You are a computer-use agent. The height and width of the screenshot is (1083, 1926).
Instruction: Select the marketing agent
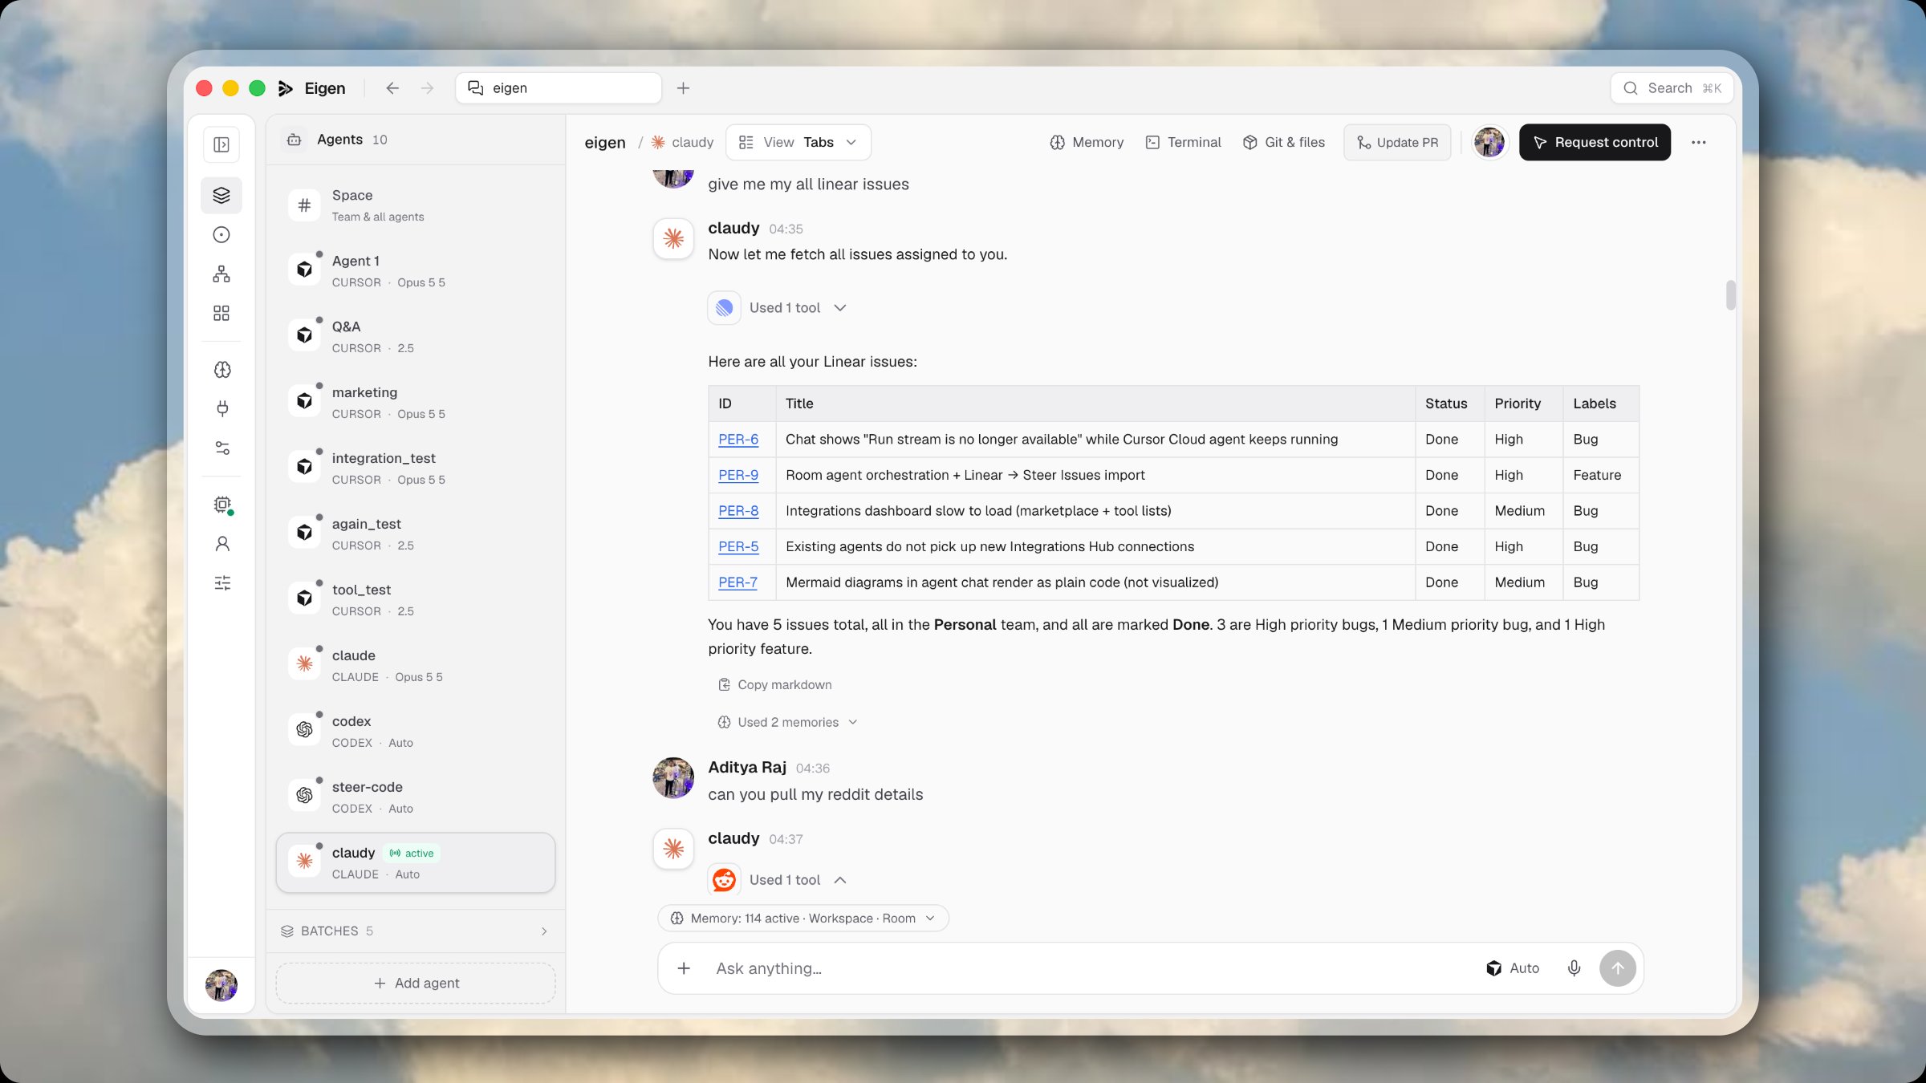point(415,402)
